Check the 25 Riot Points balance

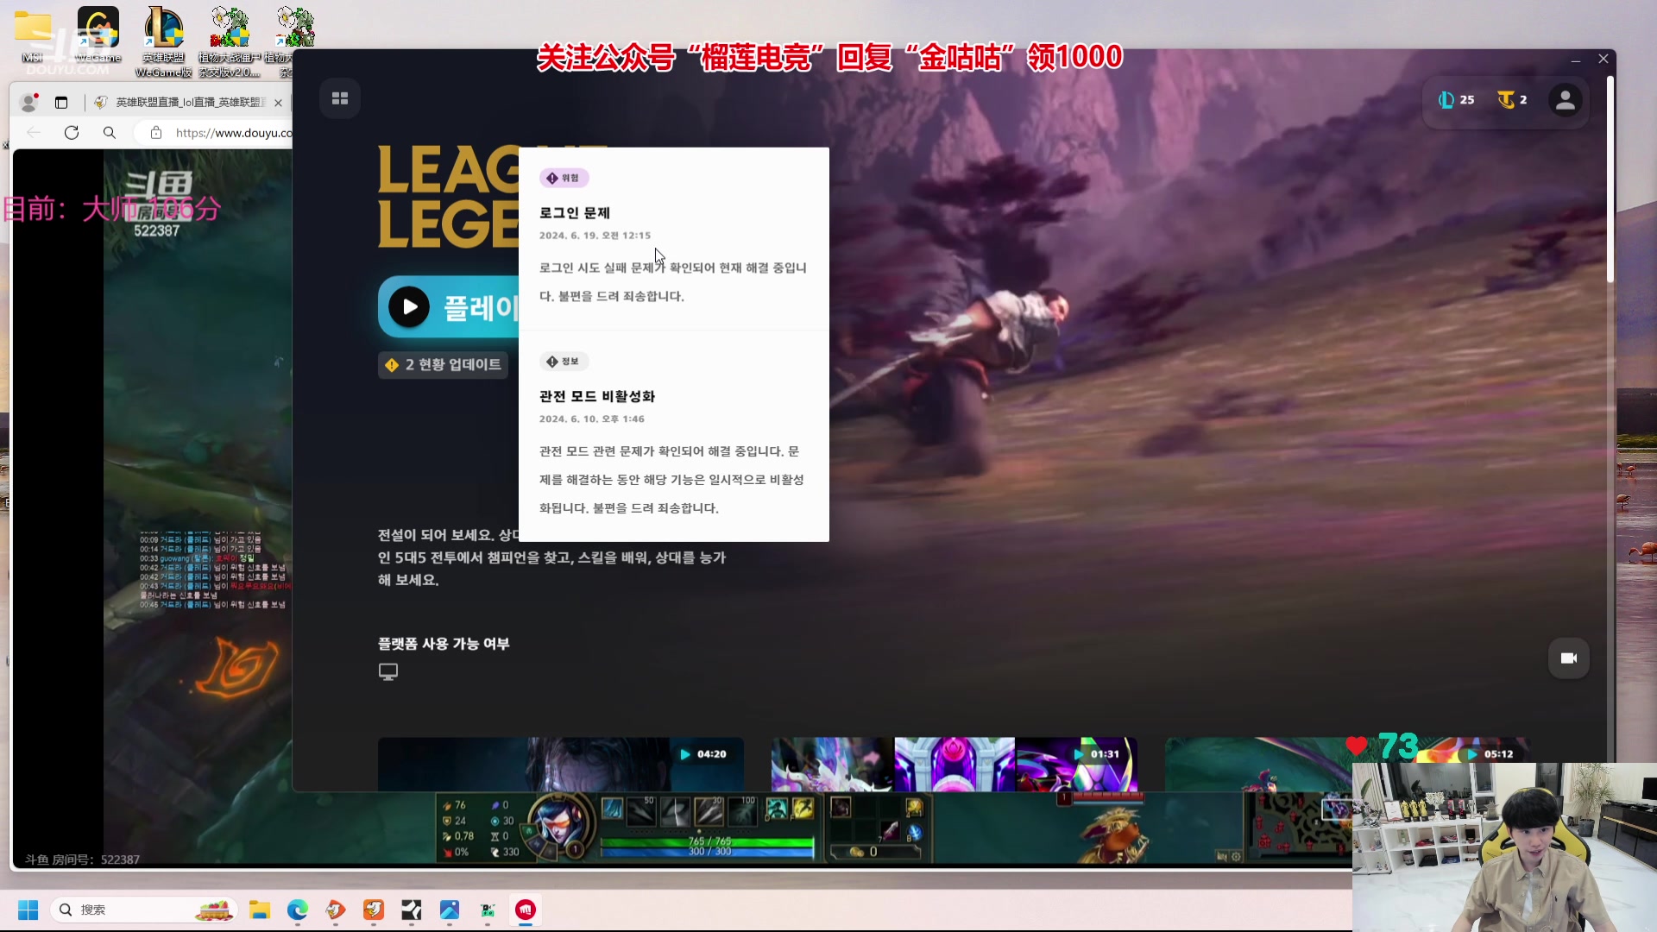tap(1457, 100)
